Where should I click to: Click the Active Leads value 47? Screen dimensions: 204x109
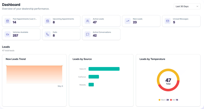pyautogui.click(x=95, y=22)
